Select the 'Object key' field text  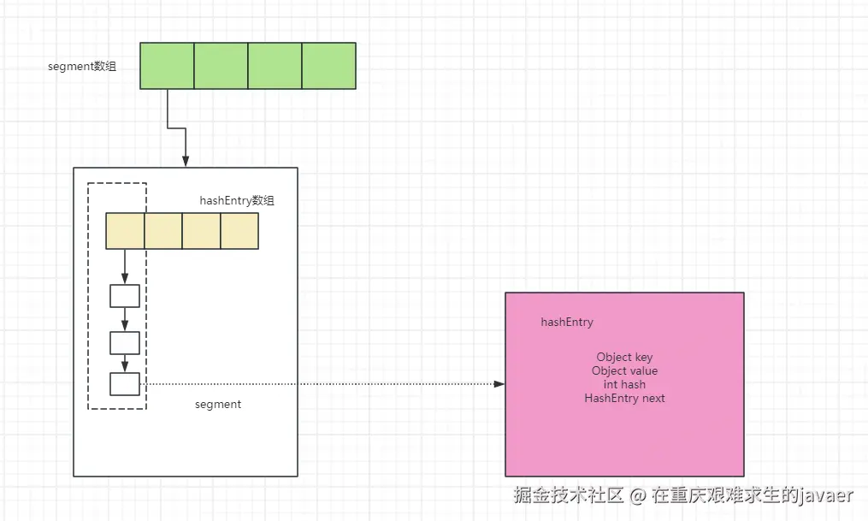click(x=624, y=357)
